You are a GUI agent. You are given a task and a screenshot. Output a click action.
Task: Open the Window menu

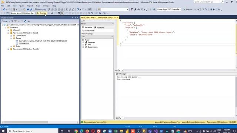pyautogui.click(x=46, y=6)
